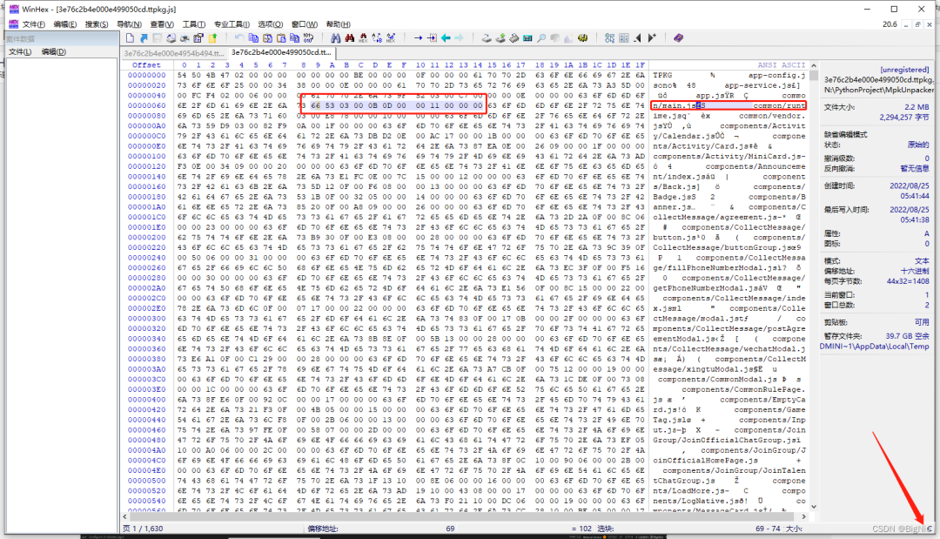Select offset row 00000200
Image resolution: width=940 pixels, height=539 pixels.
point(146,238)
